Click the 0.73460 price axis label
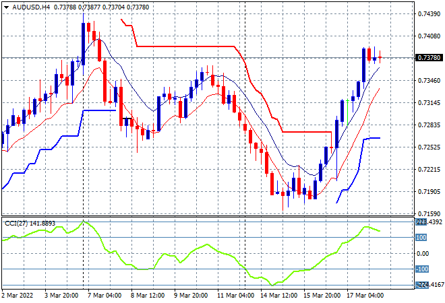 (x=429, y=81)
